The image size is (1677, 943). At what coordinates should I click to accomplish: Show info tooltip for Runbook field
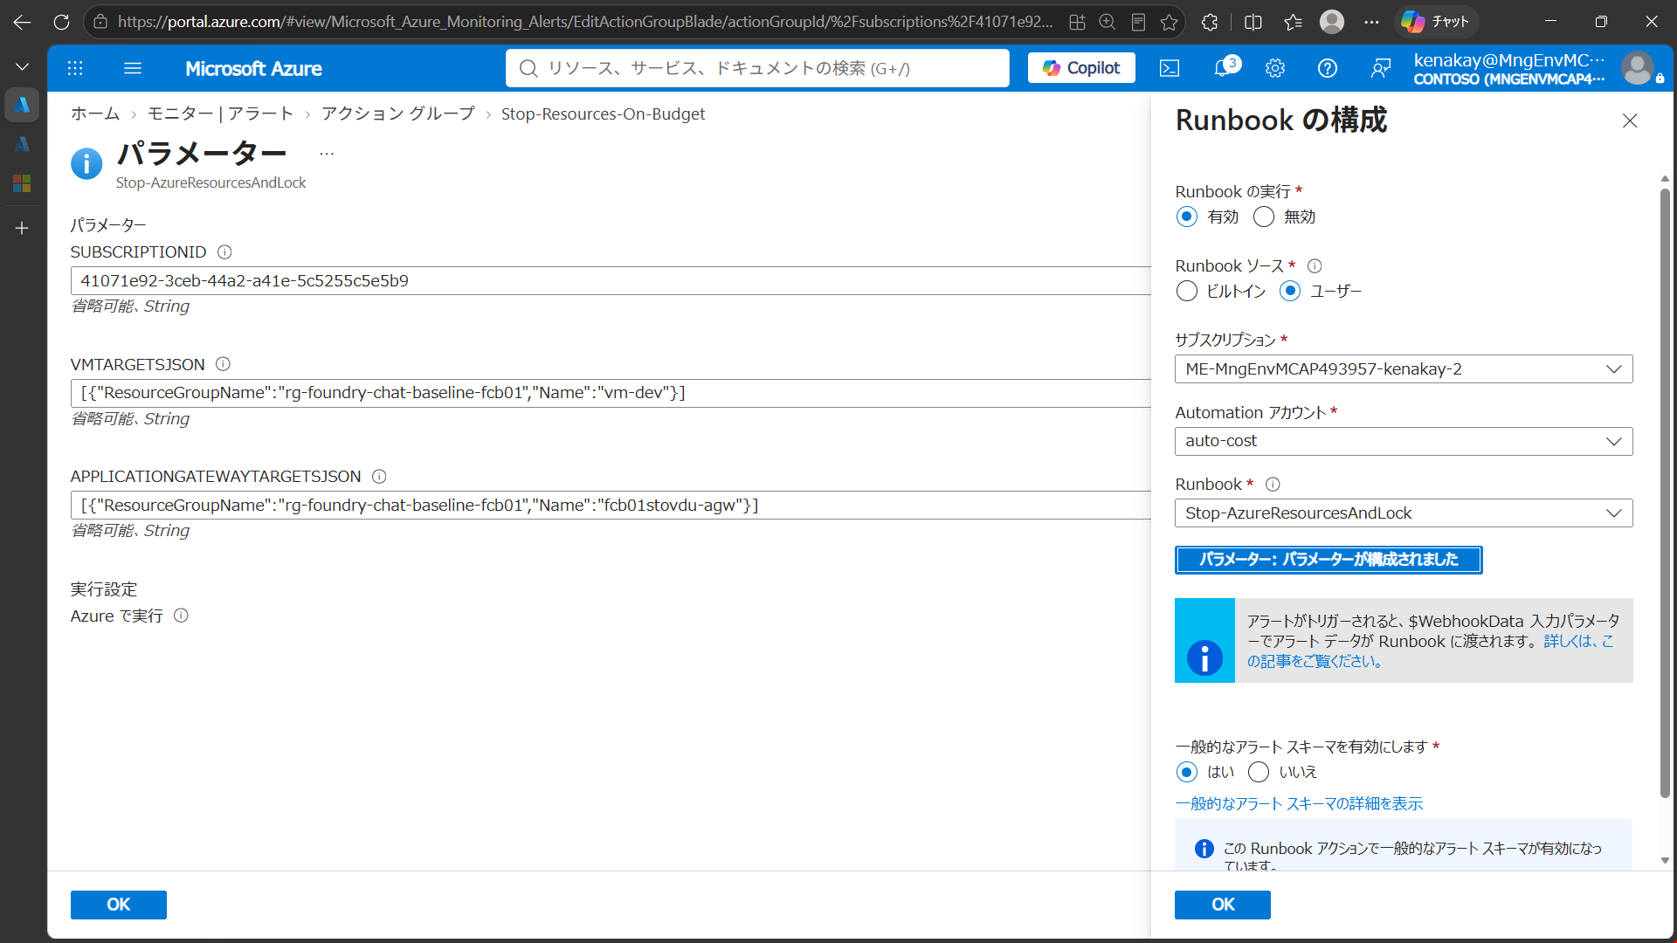tap(1273, 485)
